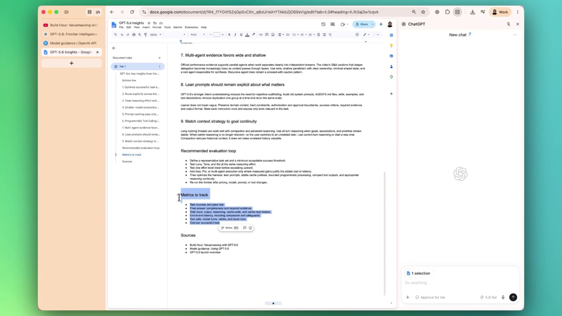Open the bulleted list dropdown arrow
The width and height of the screenshot is (562, 316).
coord(306,35)
